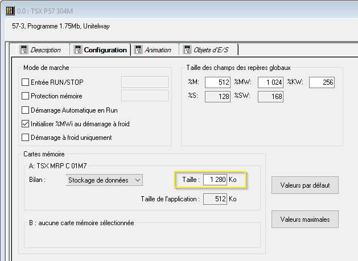Enable Démarrage à froid uniquement option
The width and height of the screenshot is (358, 261).
[x=25, y=137]
